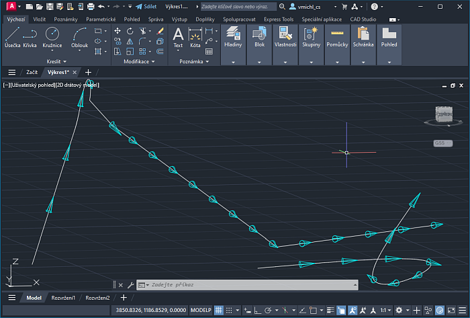This screenshot has height=318, width=470.
Task: Open the Parametrické ribbon tab
Action: coord(101,19)
